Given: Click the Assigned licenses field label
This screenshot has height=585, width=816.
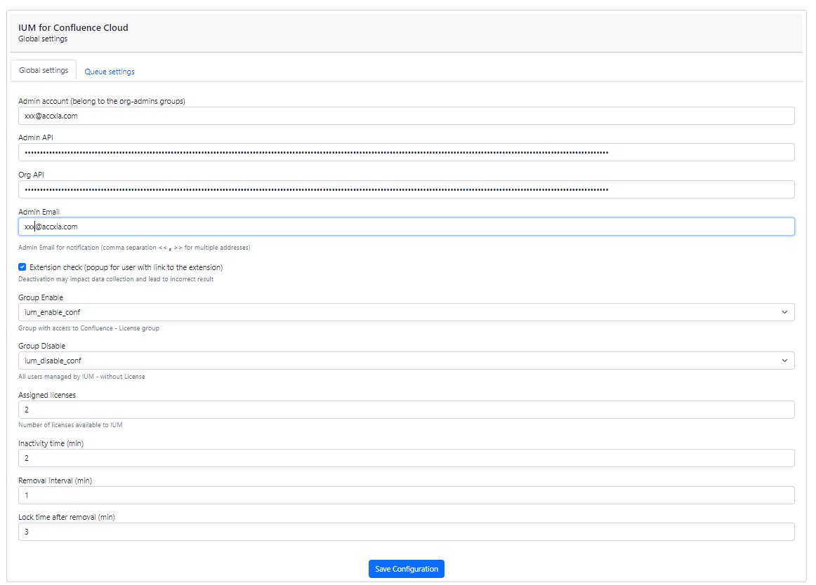Looking at the screenshot, I should (47, 395).
